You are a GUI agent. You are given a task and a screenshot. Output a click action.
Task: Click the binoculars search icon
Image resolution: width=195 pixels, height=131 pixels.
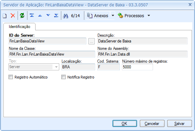66,16
